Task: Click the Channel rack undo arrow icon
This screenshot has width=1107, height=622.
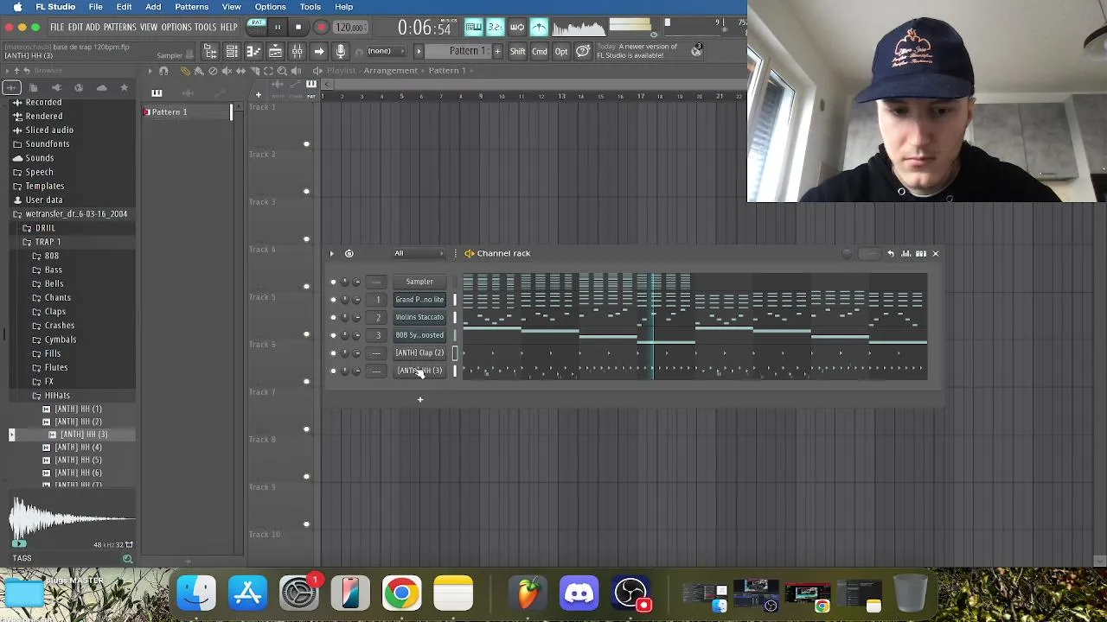Action: click(891, 253)
